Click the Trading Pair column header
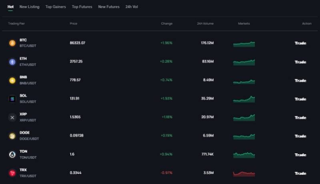This screenshot has width=320, height=184. pyautogui.click(x=16, y=23)
